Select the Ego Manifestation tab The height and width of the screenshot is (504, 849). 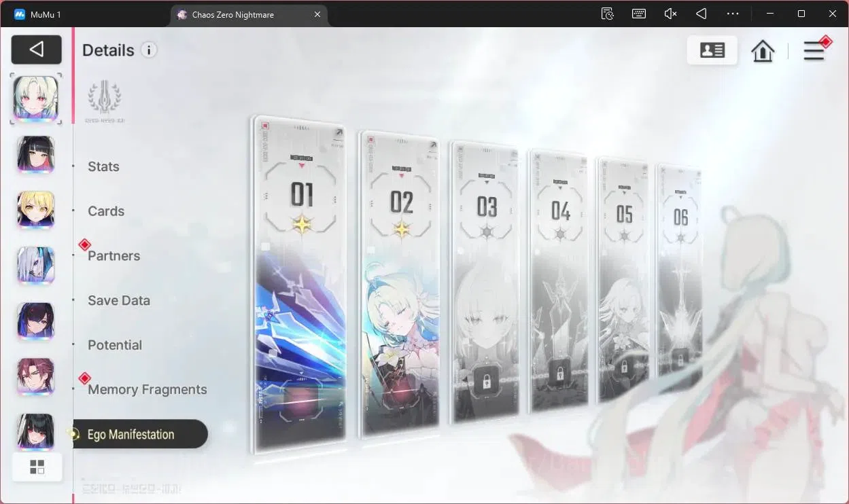point(140,434)
